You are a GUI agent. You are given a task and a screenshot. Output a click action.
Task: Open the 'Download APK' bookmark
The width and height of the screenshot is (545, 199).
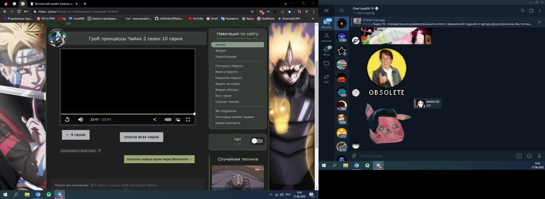(290, 19)
